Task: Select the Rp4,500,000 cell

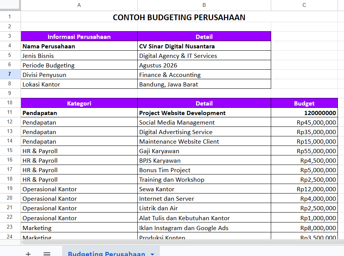Action: click(304, 160)
